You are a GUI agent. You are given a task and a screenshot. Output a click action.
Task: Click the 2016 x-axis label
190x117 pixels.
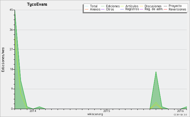(x=180, y=111)
